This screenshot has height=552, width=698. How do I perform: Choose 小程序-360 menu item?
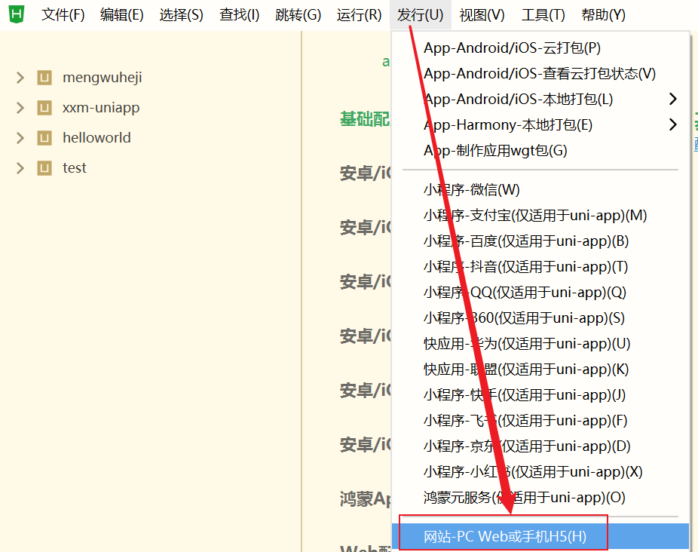pos(540,318)
